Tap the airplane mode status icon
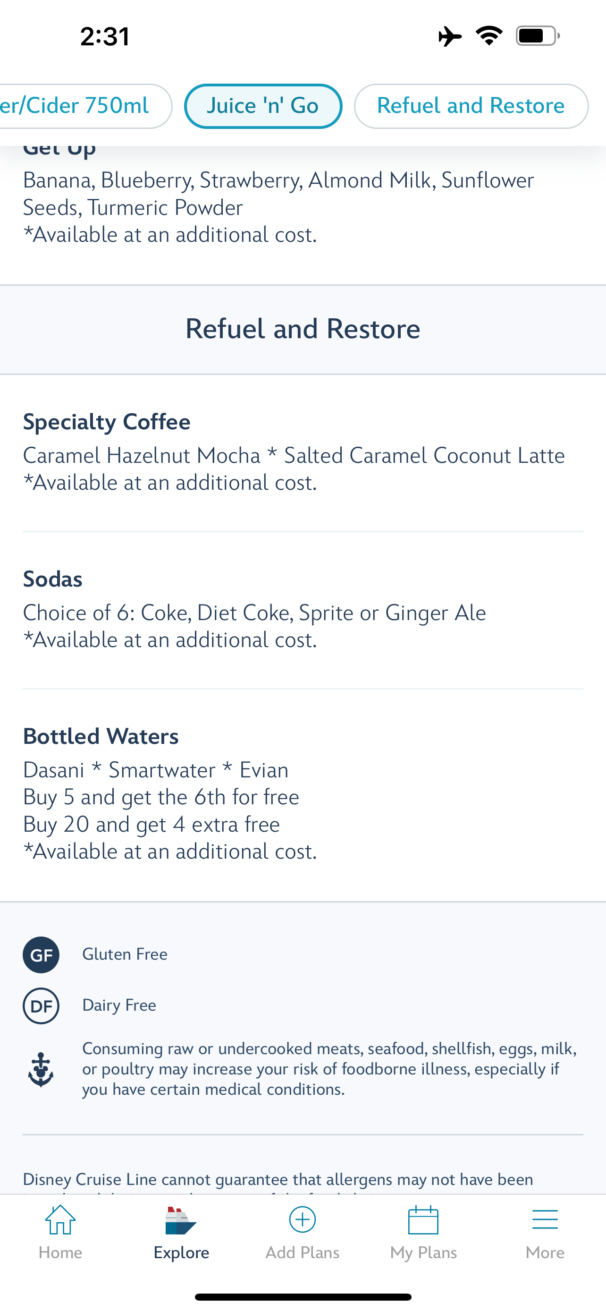The image size is (606, 1312). coord(450,37)
